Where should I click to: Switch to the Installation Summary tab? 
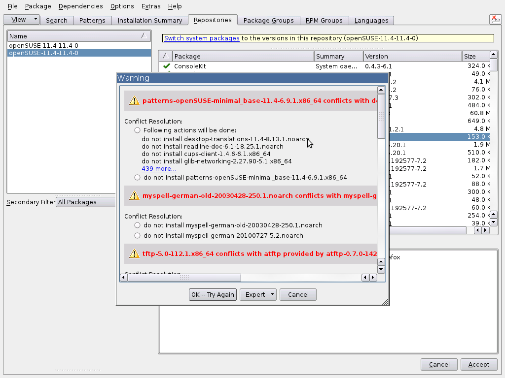[150, 20]
